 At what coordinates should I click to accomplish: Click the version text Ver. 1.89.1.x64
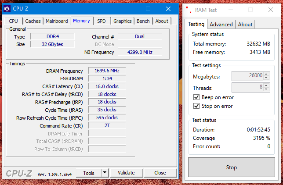[54, 174]
